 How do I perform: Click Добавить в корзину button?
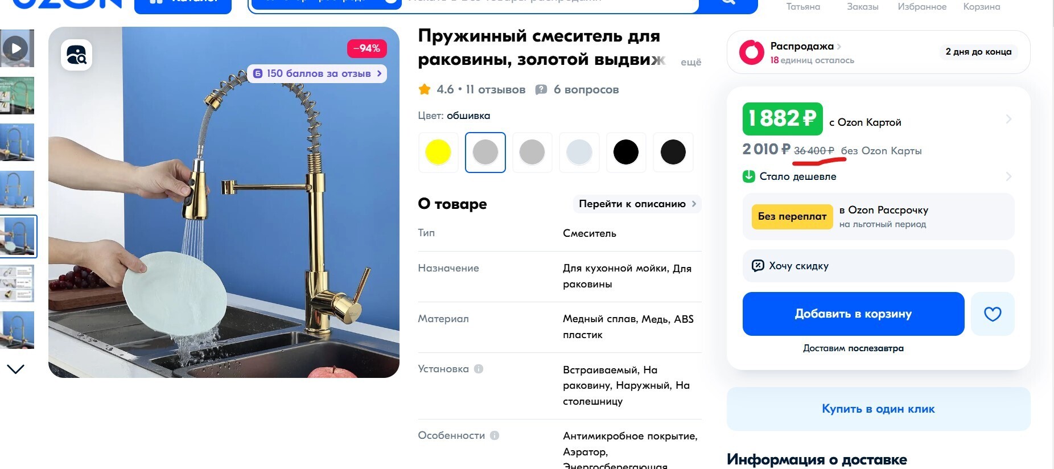[x=853, y=314]
